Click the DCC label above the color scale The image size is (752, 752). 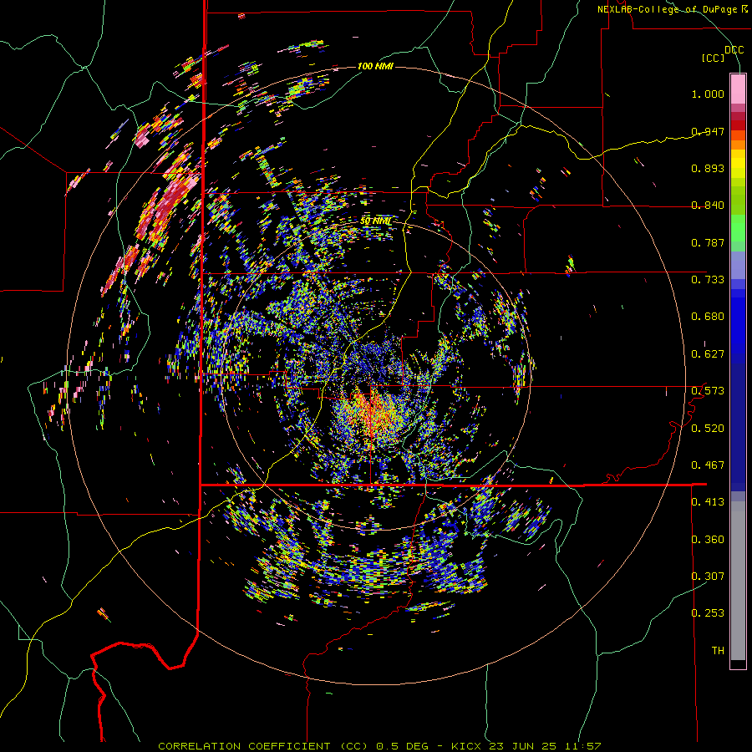[x=734, y=50]
